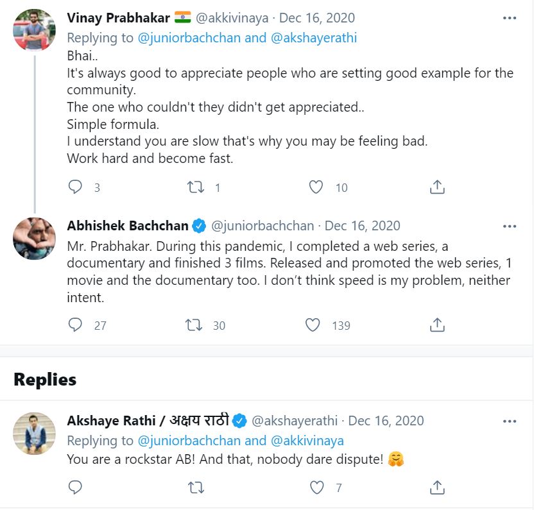Viewport: 536px width, 510px height.
Task: Retweet Abhishek Bachchan's tweet
Action: pos(193,325)
